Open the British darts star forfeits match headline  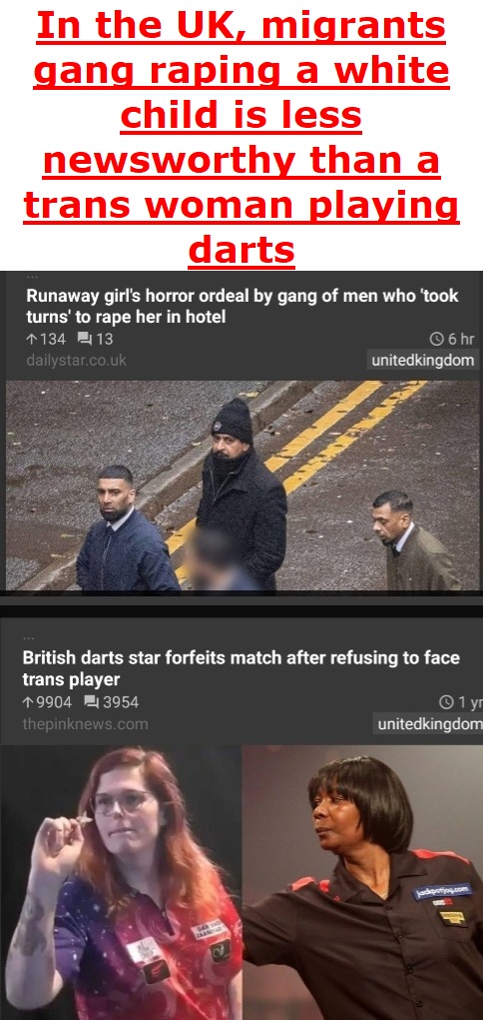[241, 668]
